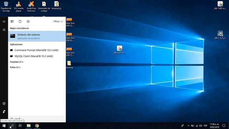The image size is (229, 129).
Task: Expand the search panel hamburger menu
Action: point(4,21)
